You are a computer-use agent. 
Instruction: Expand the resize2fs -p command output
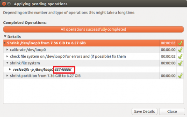click(x=10, y=70)
